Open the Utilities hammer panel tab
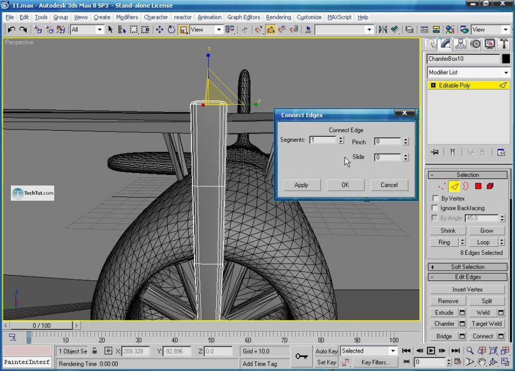This screenshot has height=371, width=515. pos(504,44)
